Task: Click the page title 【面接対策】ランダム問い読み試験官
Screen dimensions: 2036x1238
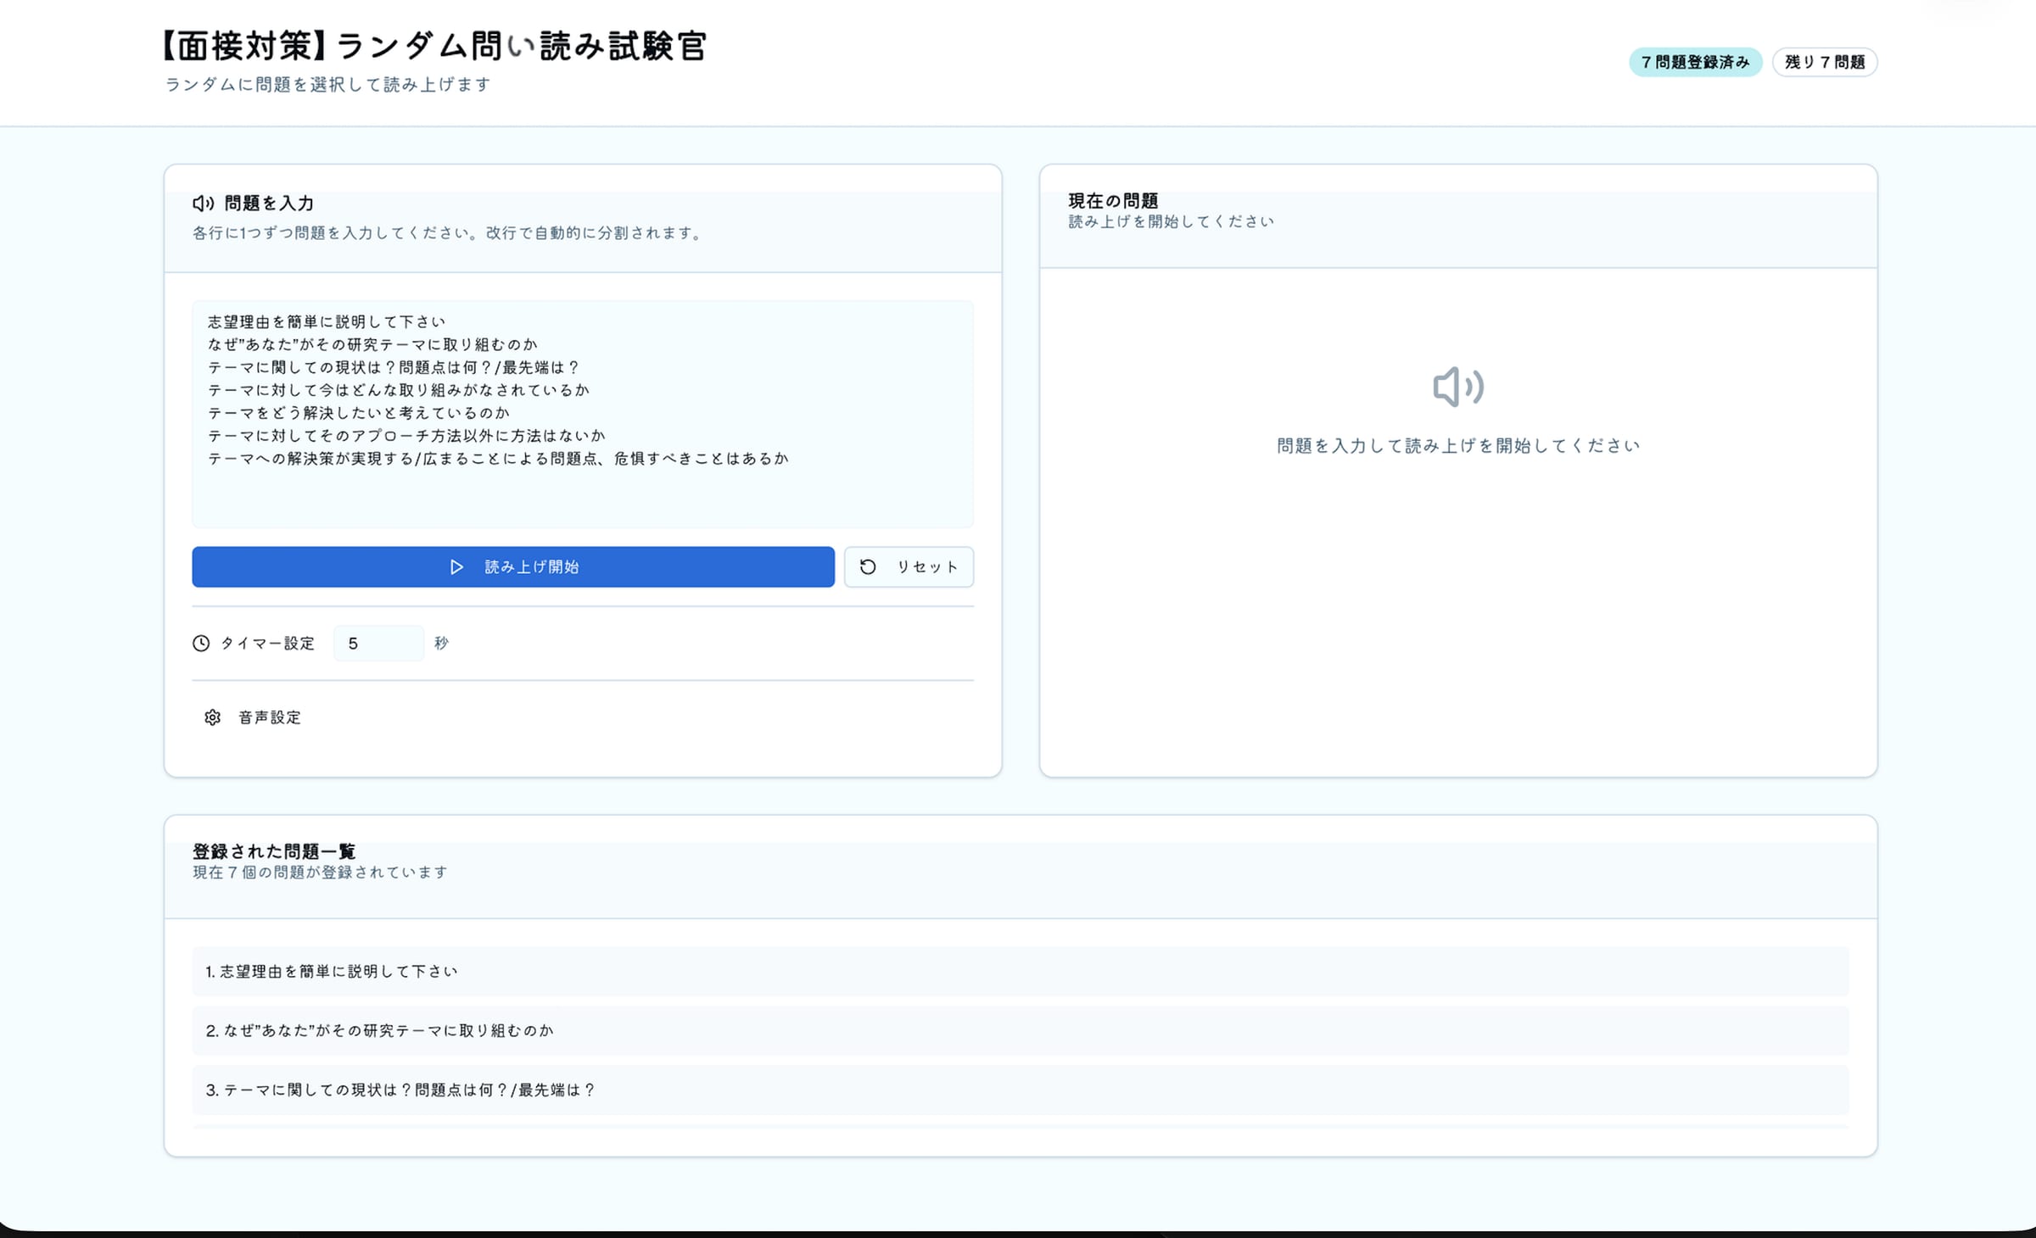Action: 433,46
